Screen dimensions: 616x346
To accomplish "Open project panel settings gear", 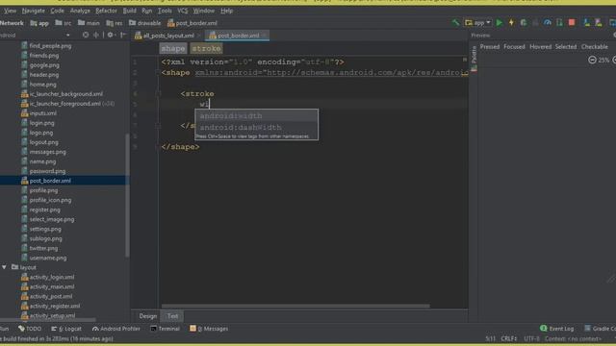I will tap(111, 35).
